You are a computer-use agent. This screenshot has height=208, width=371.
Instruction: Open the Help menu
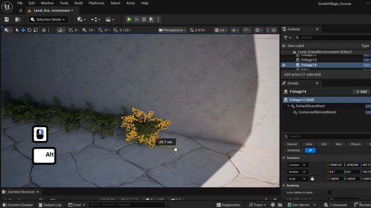tap(144, 3)
